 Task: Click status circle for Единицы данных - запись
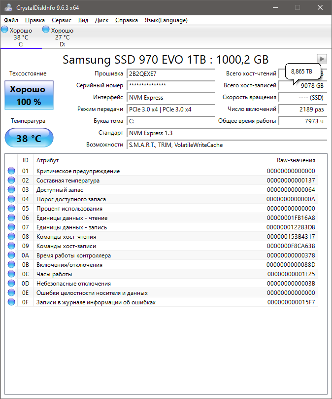11,227
